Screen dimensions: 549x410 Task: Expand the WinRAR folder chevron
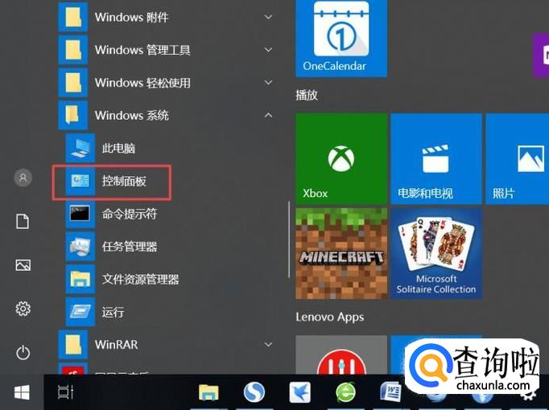[x=269, y=345]
